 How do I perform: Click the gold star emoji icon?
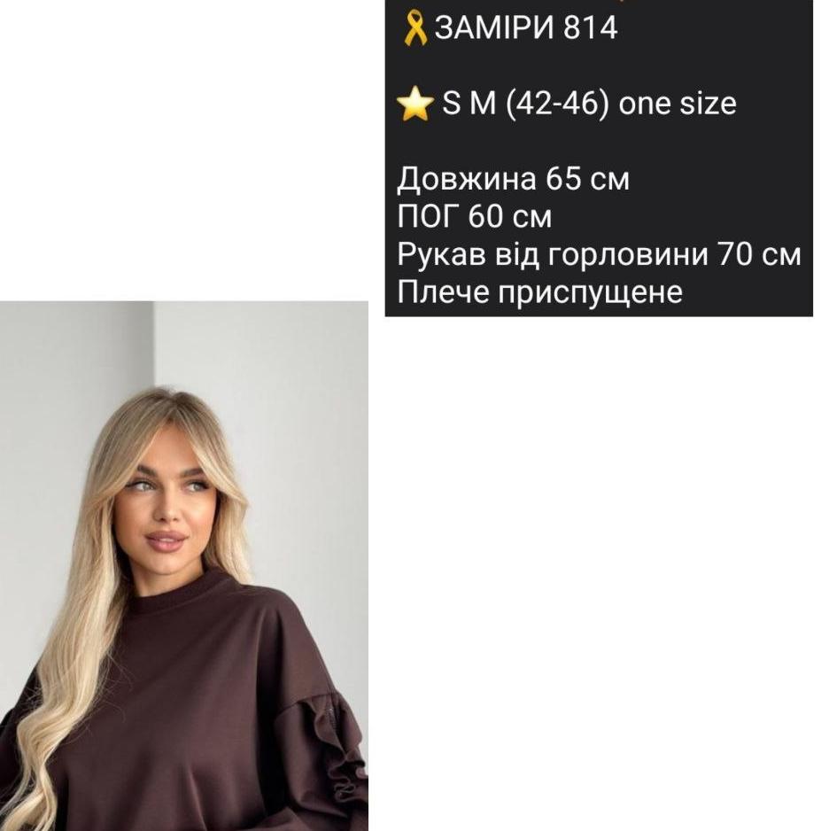(x=415, y=104)
